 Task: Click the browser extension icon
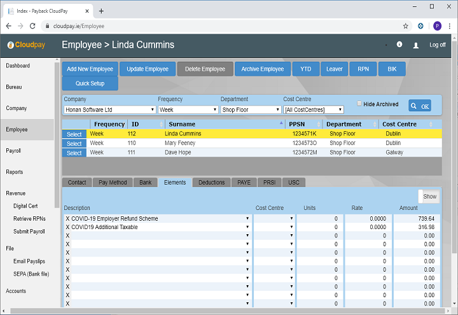click(x=421, y=26)
